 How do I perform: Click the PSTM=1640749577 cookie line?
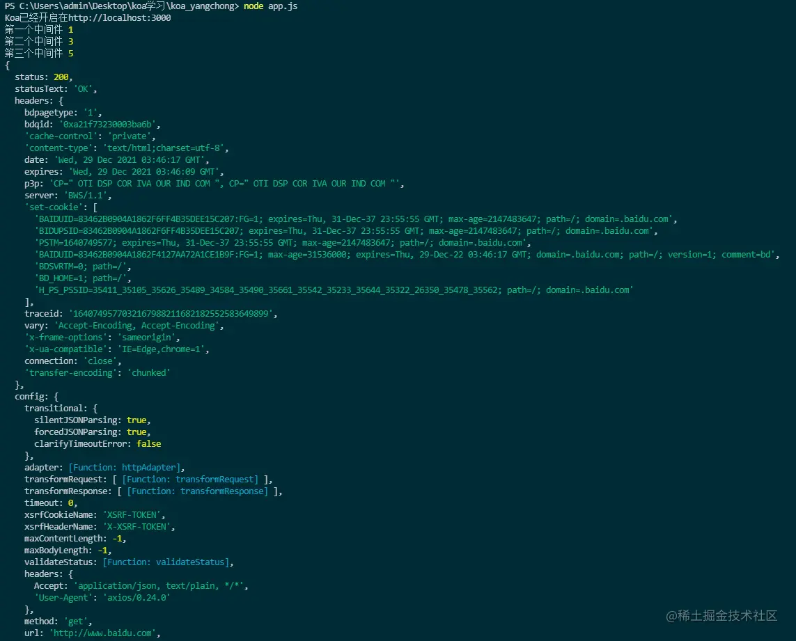coord(283,243)
